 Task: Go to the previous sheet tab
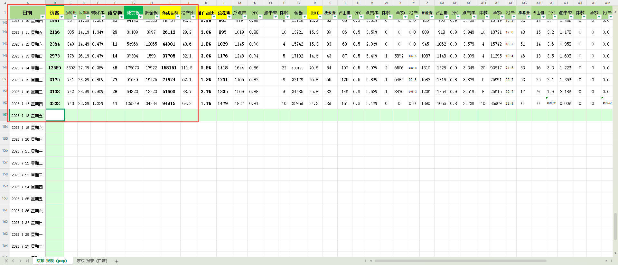[13, 261]
